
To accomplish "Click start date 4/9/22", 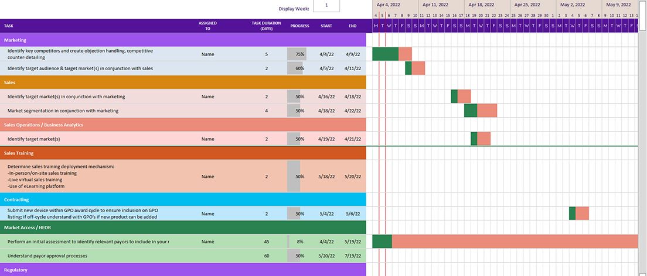I will [326, 68].
